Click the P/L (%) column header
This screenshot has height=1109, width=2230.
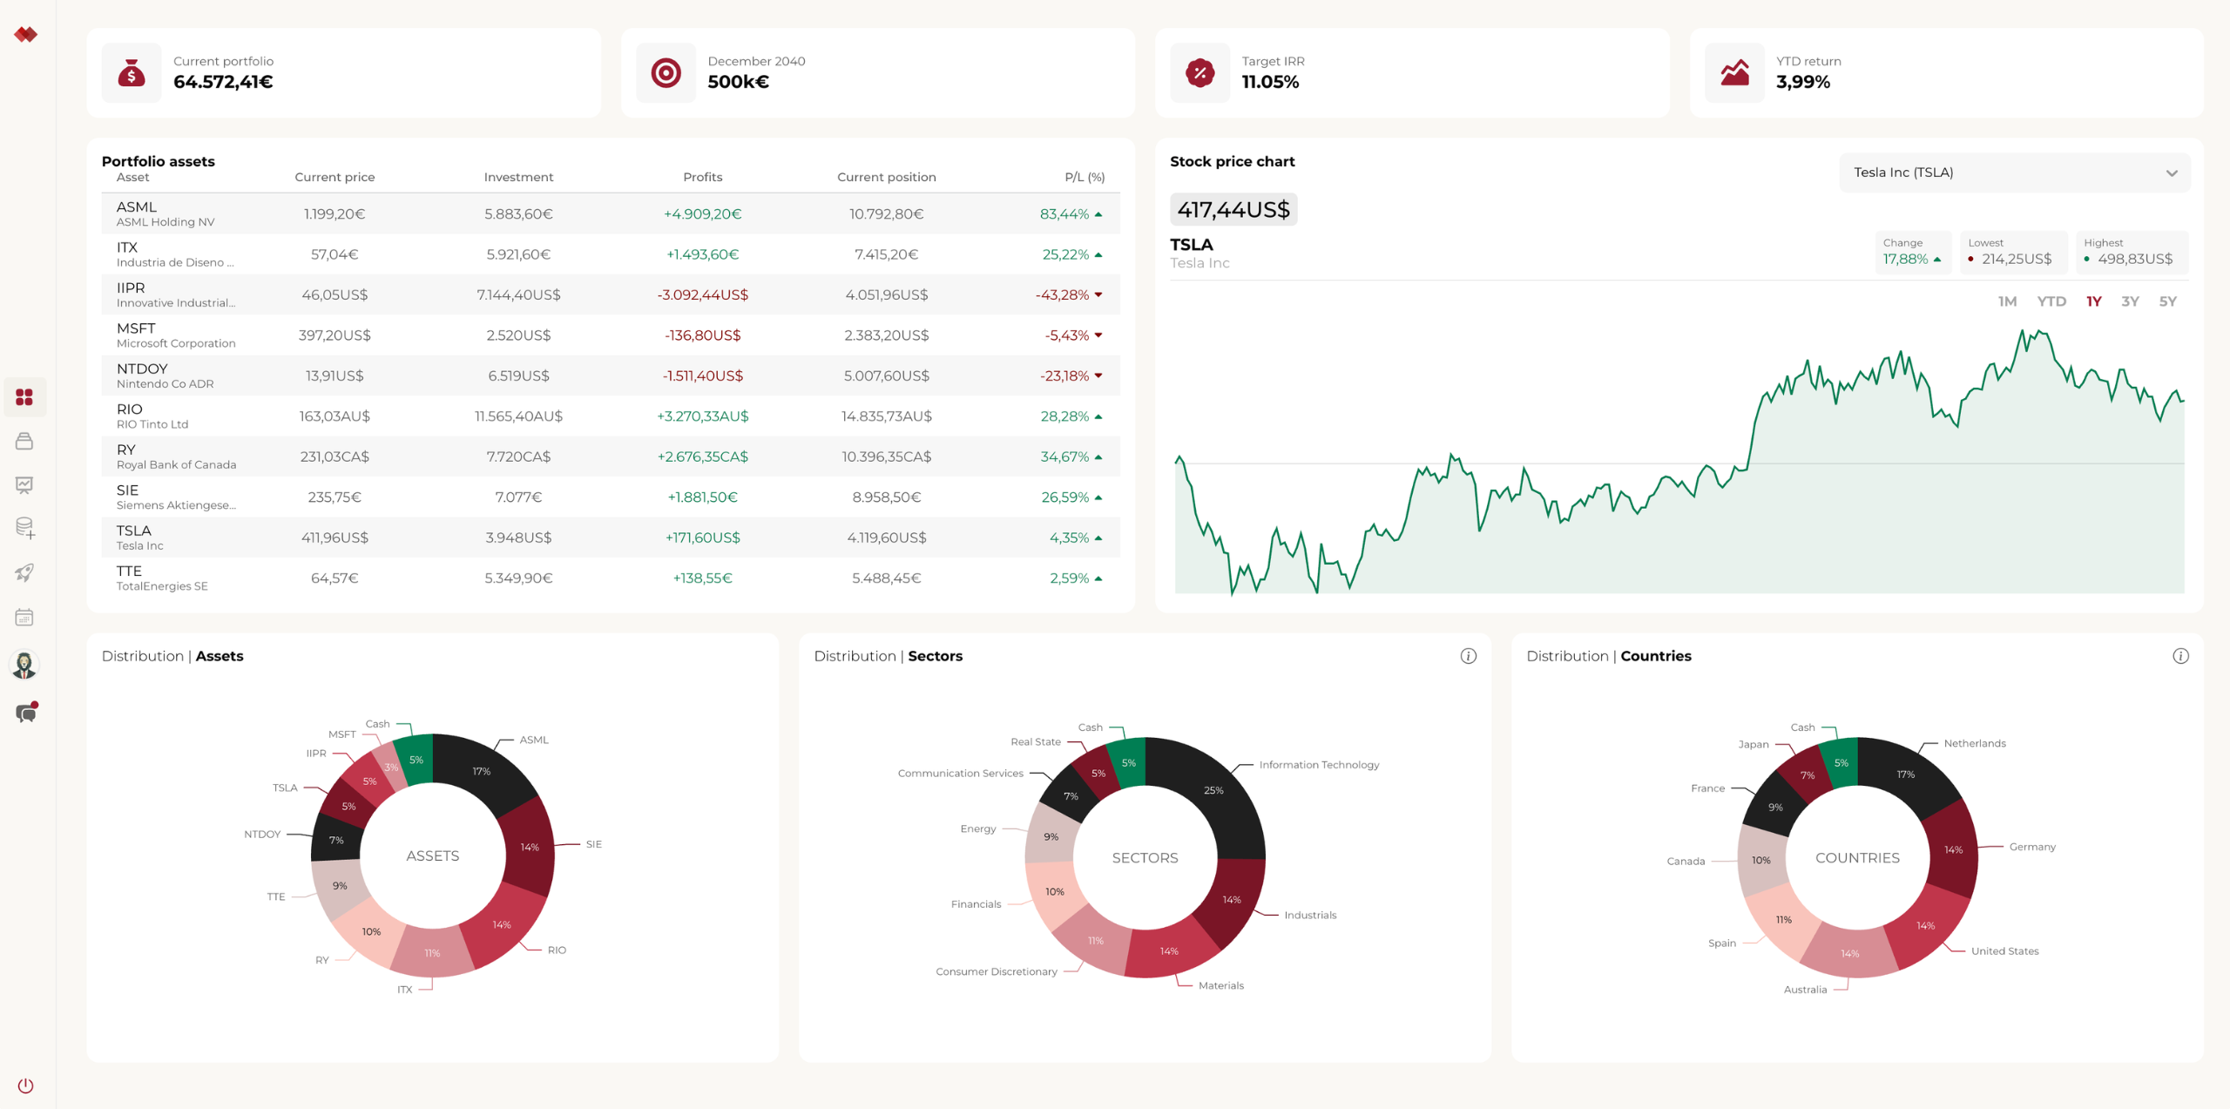point(1084,177)
